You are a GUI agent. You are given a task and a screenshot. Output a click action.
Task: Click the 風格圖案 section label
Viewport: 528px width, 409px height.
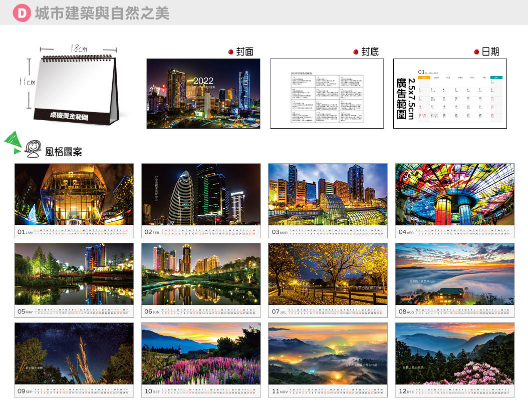click(63, 151)
